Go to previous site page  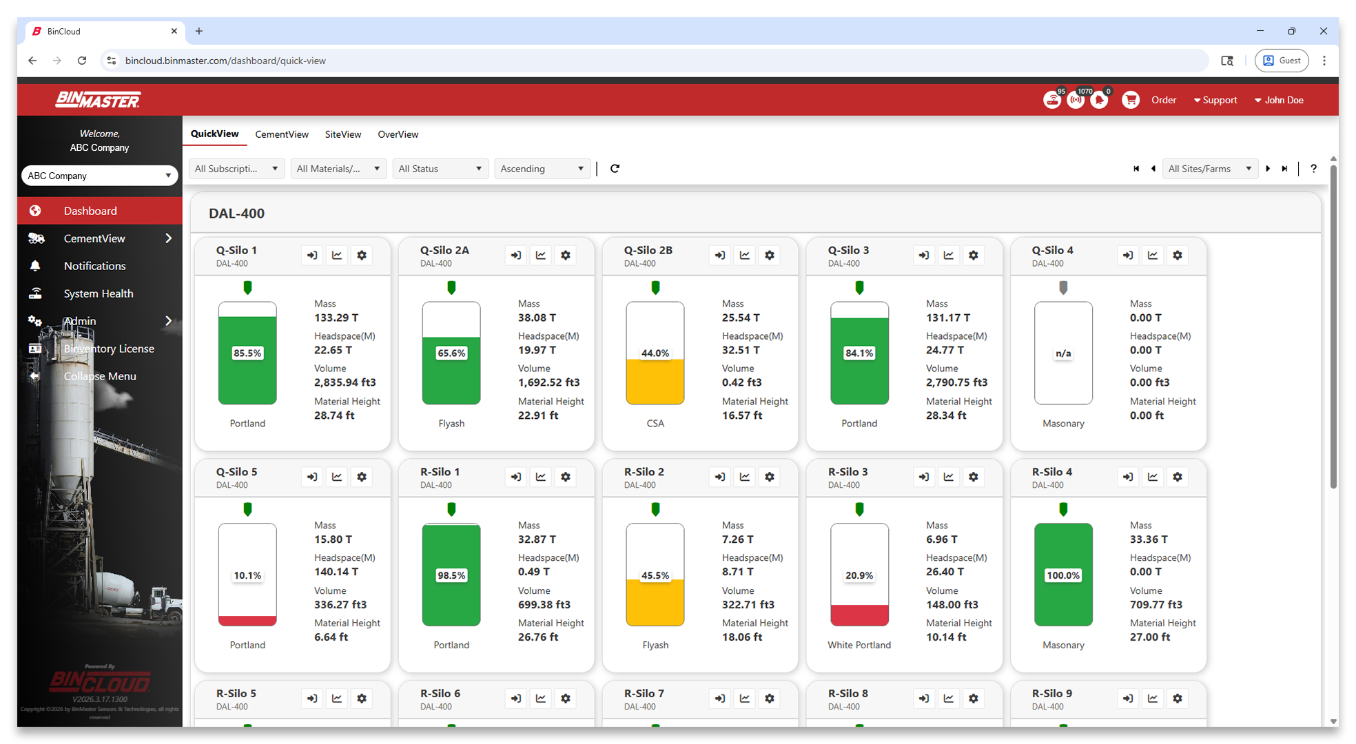pos(1153,169)
